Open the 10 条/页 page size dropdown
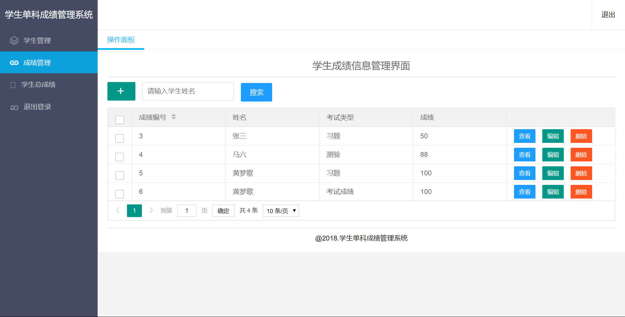625x317 pixels. pyautogui.click(x=281, y=211)
